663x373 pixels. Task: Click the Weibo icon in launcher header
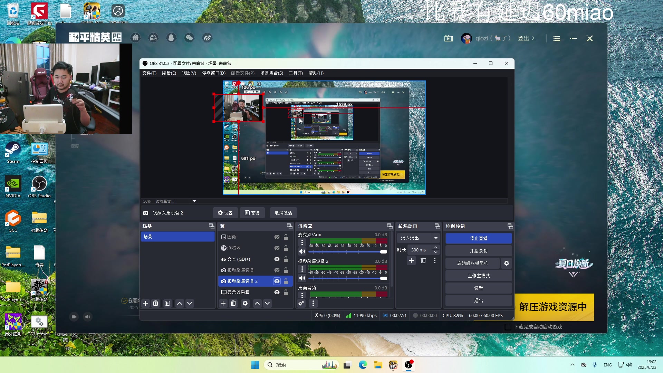(x=207, y=38)
